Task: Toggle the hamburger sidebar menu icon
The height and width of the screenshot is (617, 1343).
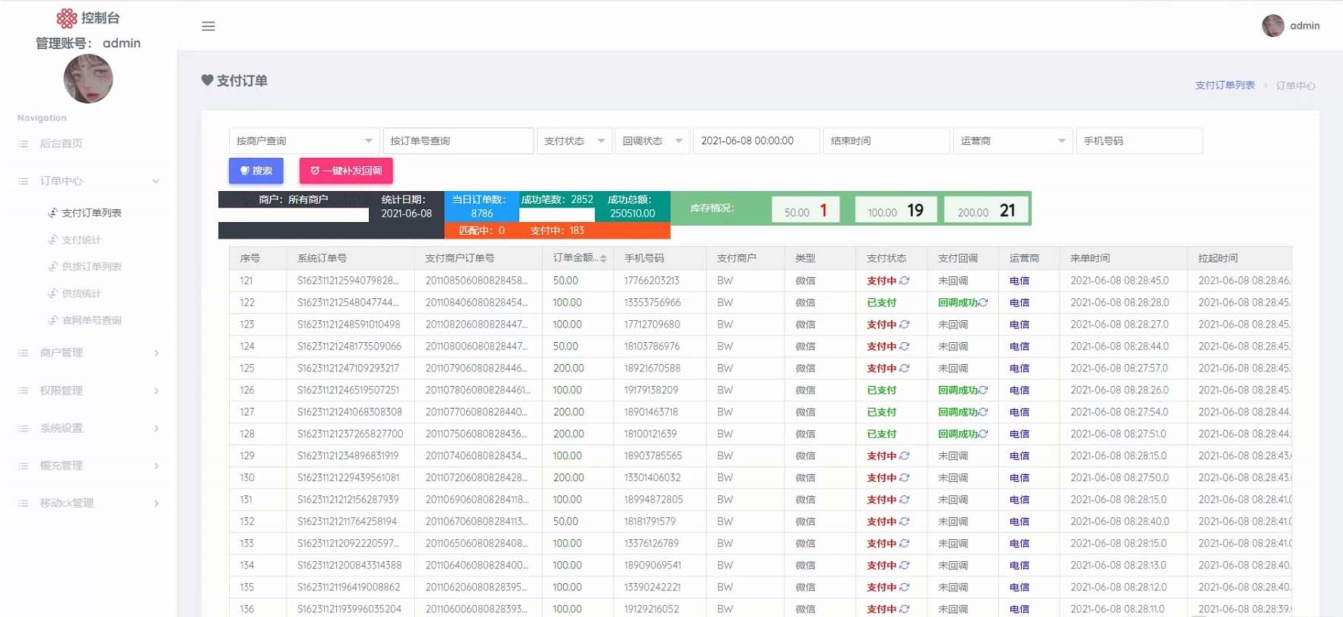Action: click(209, 26)
